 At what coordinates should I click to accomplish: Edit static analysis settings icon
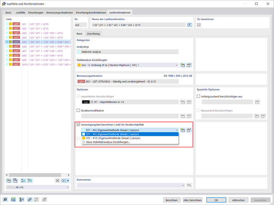coord(189,65)
